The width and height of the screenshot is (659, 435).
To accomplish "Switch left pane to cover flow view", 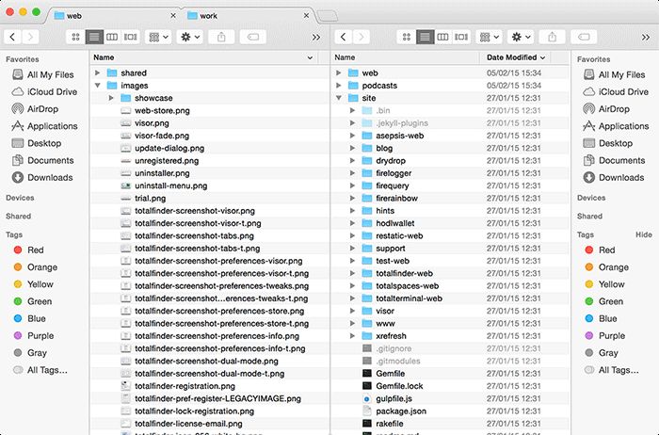I will [130, 37].
